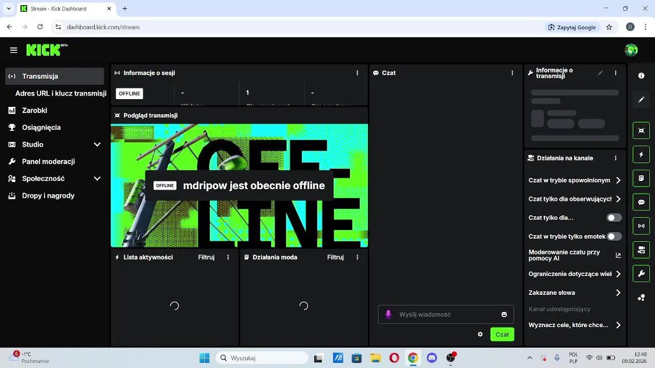Open Wyznacz cele, które chce... settings

[575, 325]
